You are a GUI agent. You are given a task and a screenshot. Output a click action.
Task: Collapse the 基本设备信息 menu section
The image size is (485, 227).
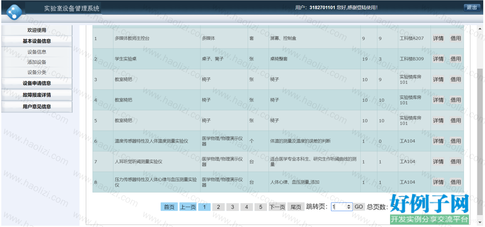tap(37, 41)
